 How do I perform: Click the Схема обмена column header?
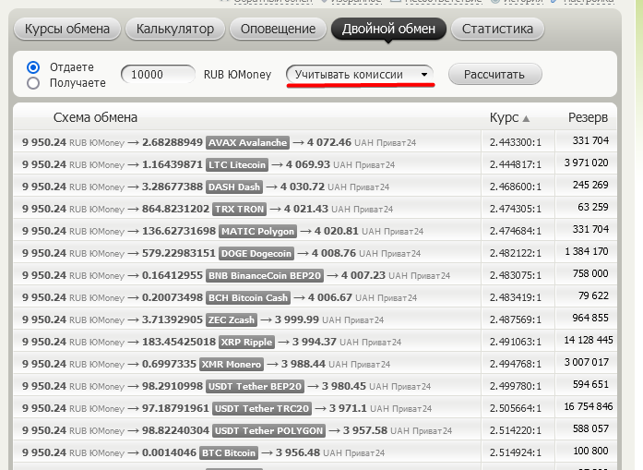pyautogui.click(x=95, y=118)
